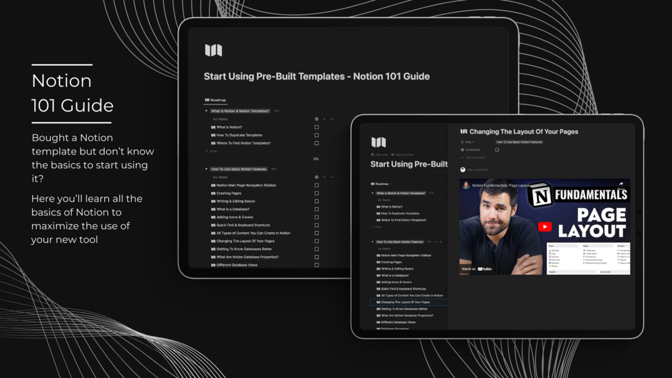672x378 pixels.
Task: Check the 'How To Duplicate Templates' checkbox
Action: coord(317,135)
